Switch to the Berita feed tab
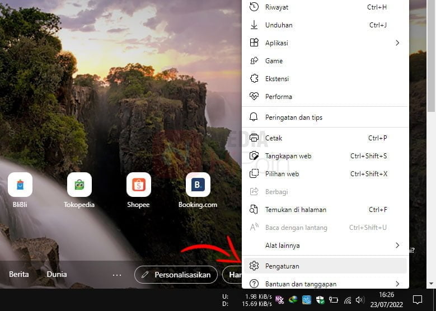 19,274
